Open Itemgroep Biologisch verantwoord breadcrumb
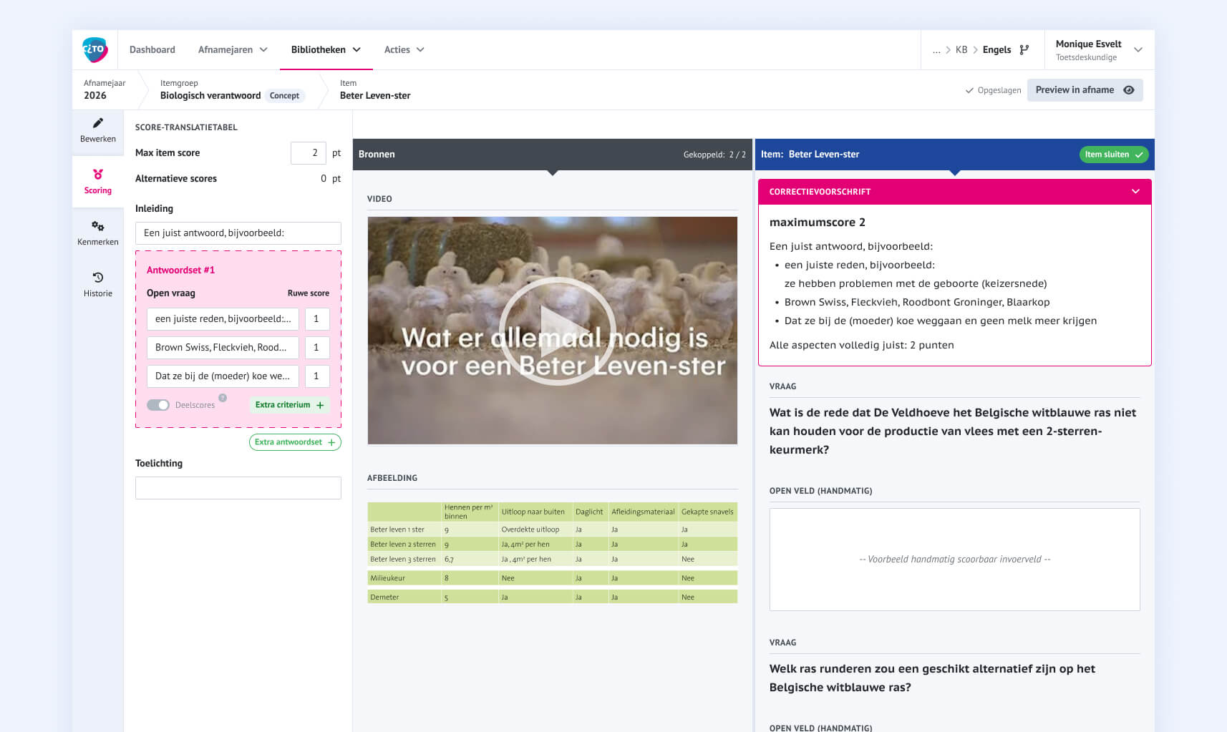Image resolution: width=1227 pixels, height=732 pixels. coord(210,89)
